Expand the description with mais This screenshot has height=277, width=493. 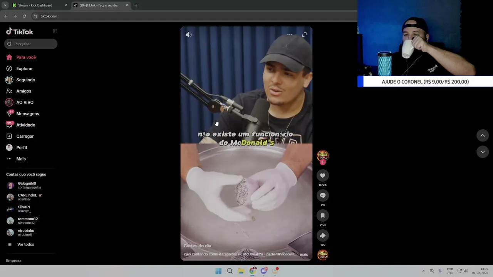coord(304,254)
